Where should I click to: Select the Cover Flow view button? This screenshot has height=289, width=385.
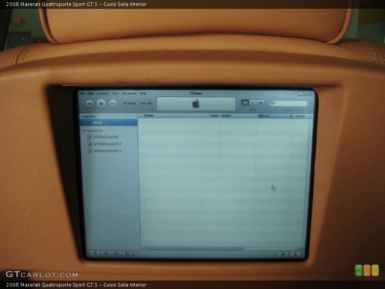point(261,103)
